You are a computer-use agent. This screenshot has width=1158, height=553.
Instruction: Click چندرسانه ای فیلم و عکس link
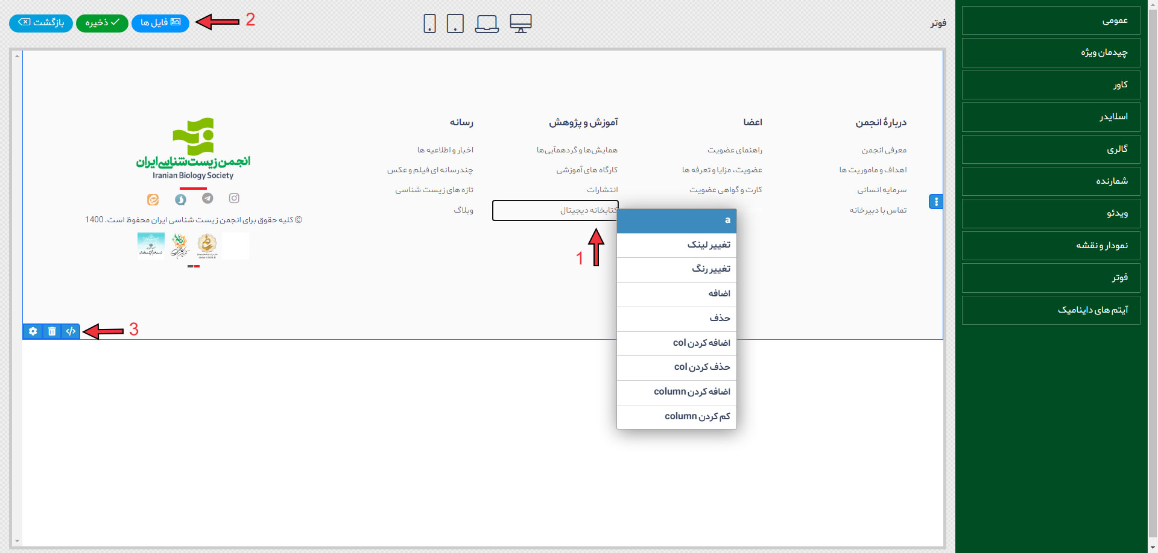coord(430,170)
